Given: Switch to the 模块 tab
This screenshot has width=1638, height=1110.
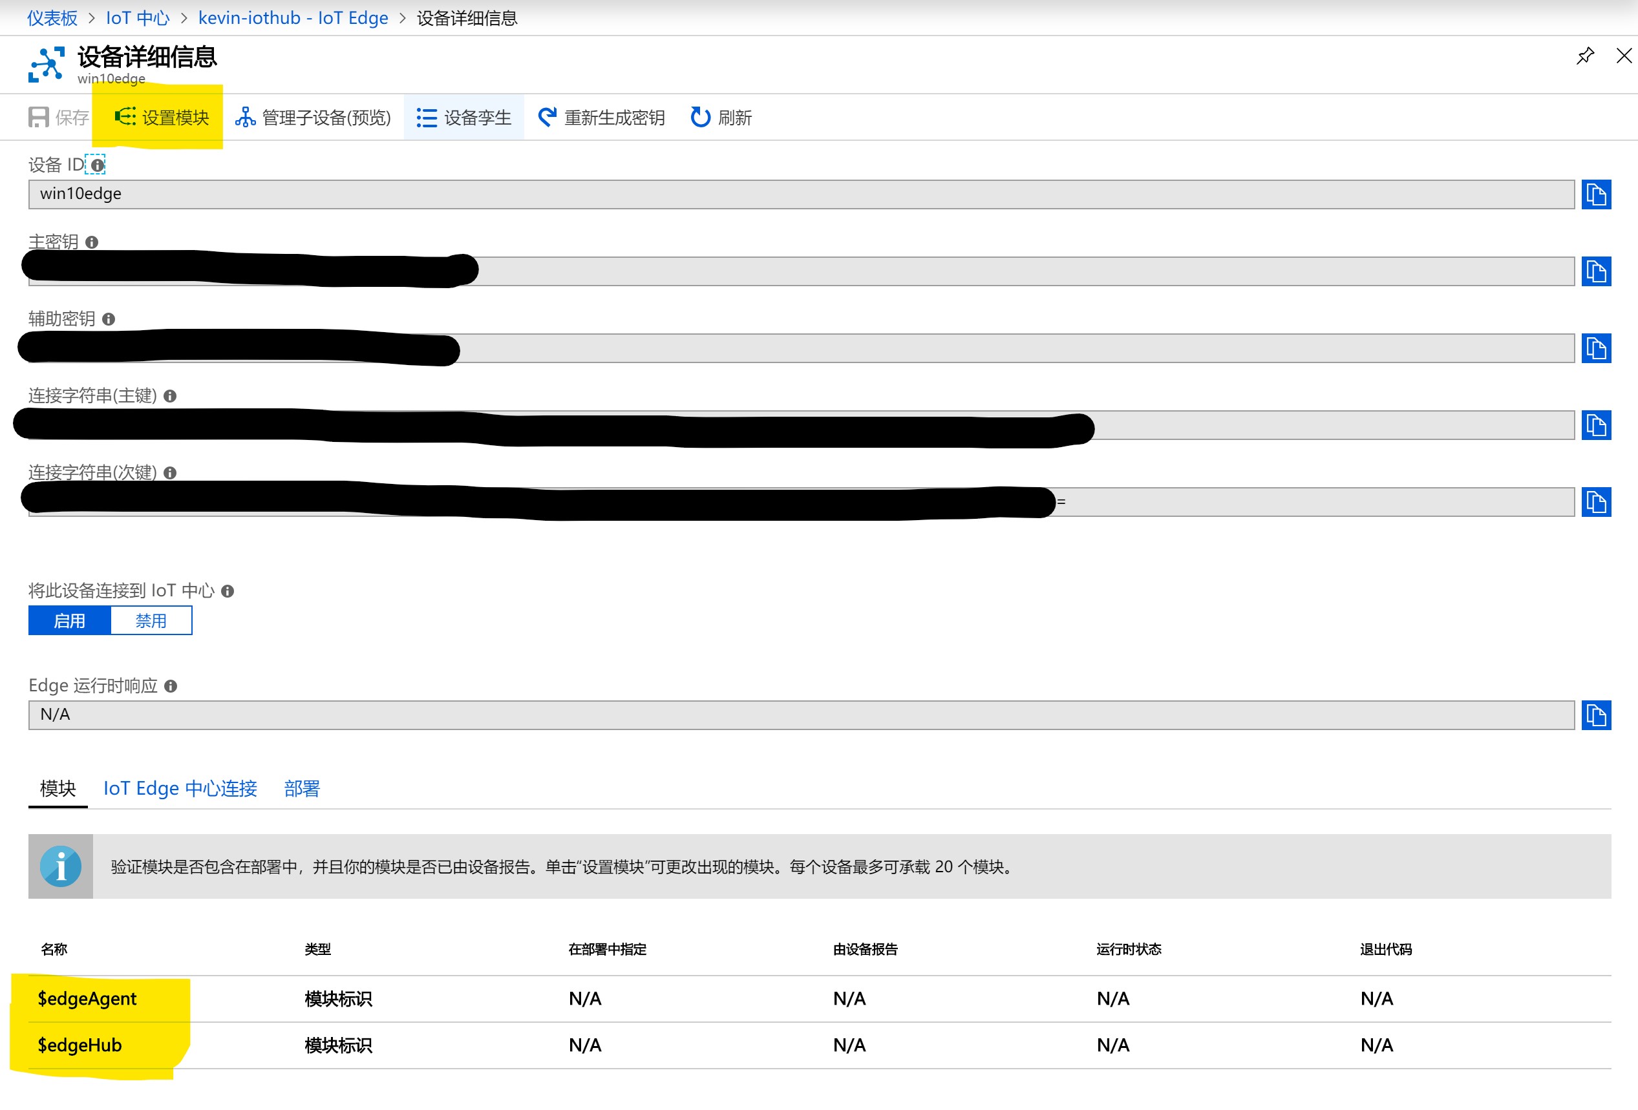Looking at the screenshot, I should tap(58, 788).
